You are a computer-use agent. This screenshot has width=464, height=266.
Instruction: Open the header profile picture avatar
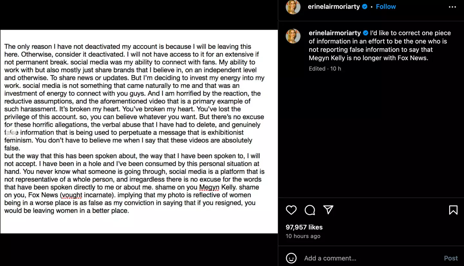click(x=293, y=7)
